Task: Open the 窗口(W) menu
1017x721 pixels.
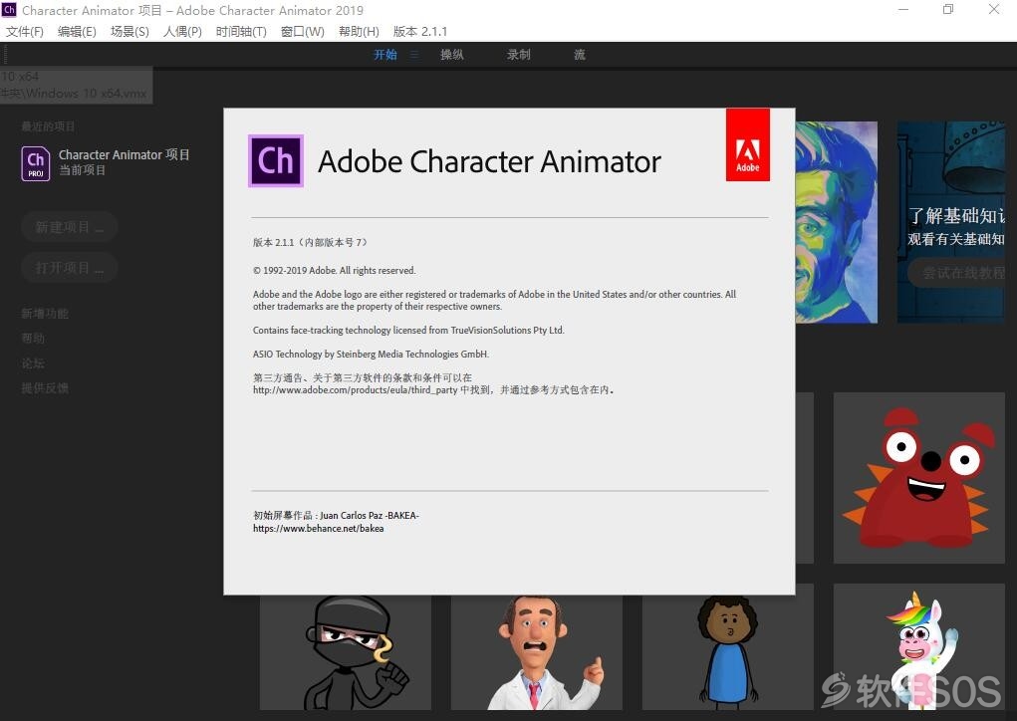Action: (x=302, y=31)
